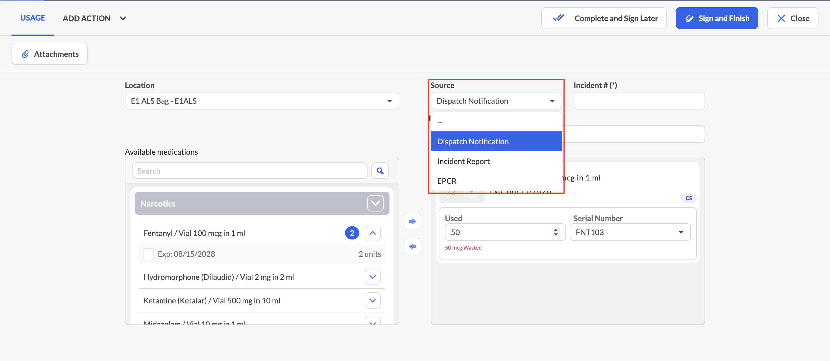Screen dimensions: 830x361
Task: Choose Incident Report source option
Action: pyautogui.click(x=496, y=161)
